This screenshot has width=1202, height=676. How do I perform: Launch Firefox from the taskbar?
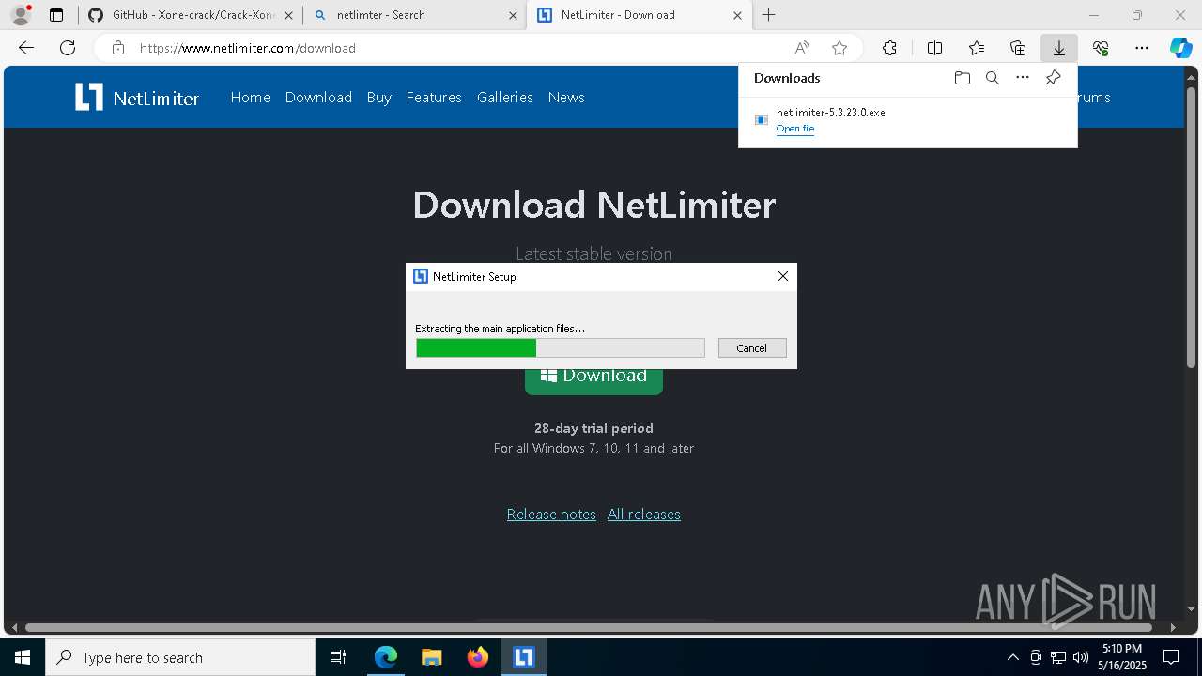click(477, 657)
